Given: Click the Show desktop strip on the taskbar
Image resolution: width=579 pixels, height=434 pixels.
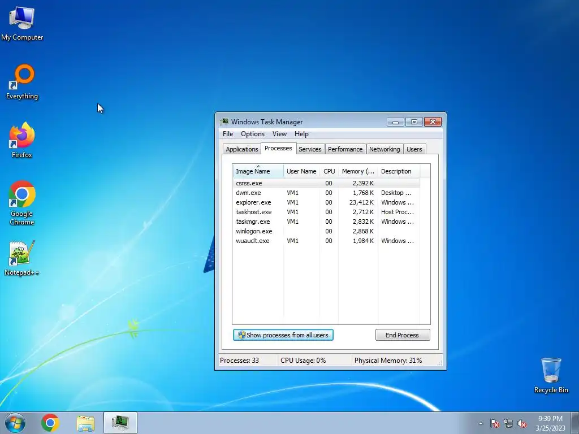Looking at the screenshot, I should (x=575, y=423).
